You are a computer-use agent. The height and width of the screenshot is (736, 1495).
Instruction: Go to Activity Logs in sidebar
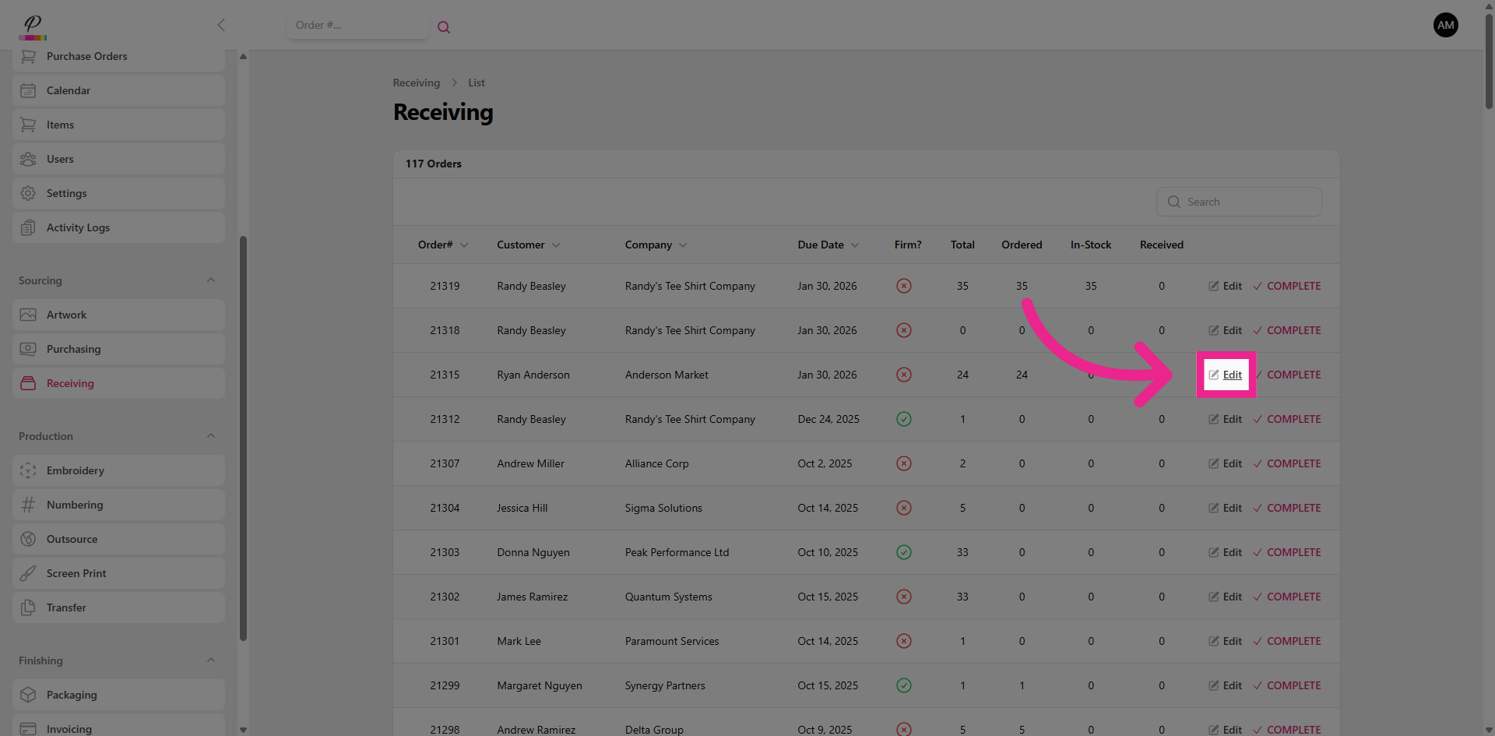click(x=78, y=227)
